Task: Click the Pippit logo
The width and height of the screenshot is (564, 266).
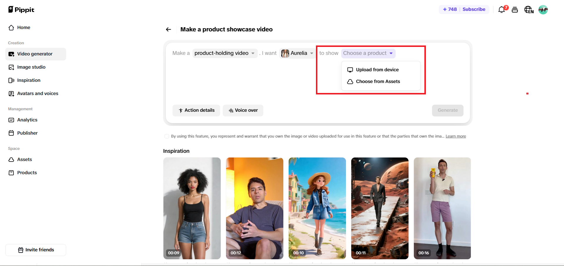Action: [x=21, y=10]
